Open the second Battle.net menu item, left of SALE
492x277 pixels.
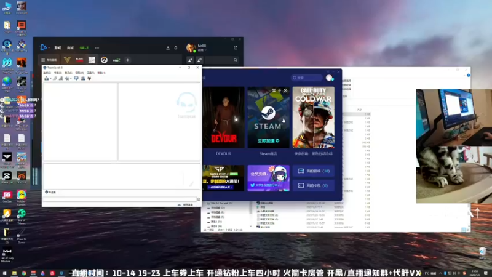click(x=70, y=48)
